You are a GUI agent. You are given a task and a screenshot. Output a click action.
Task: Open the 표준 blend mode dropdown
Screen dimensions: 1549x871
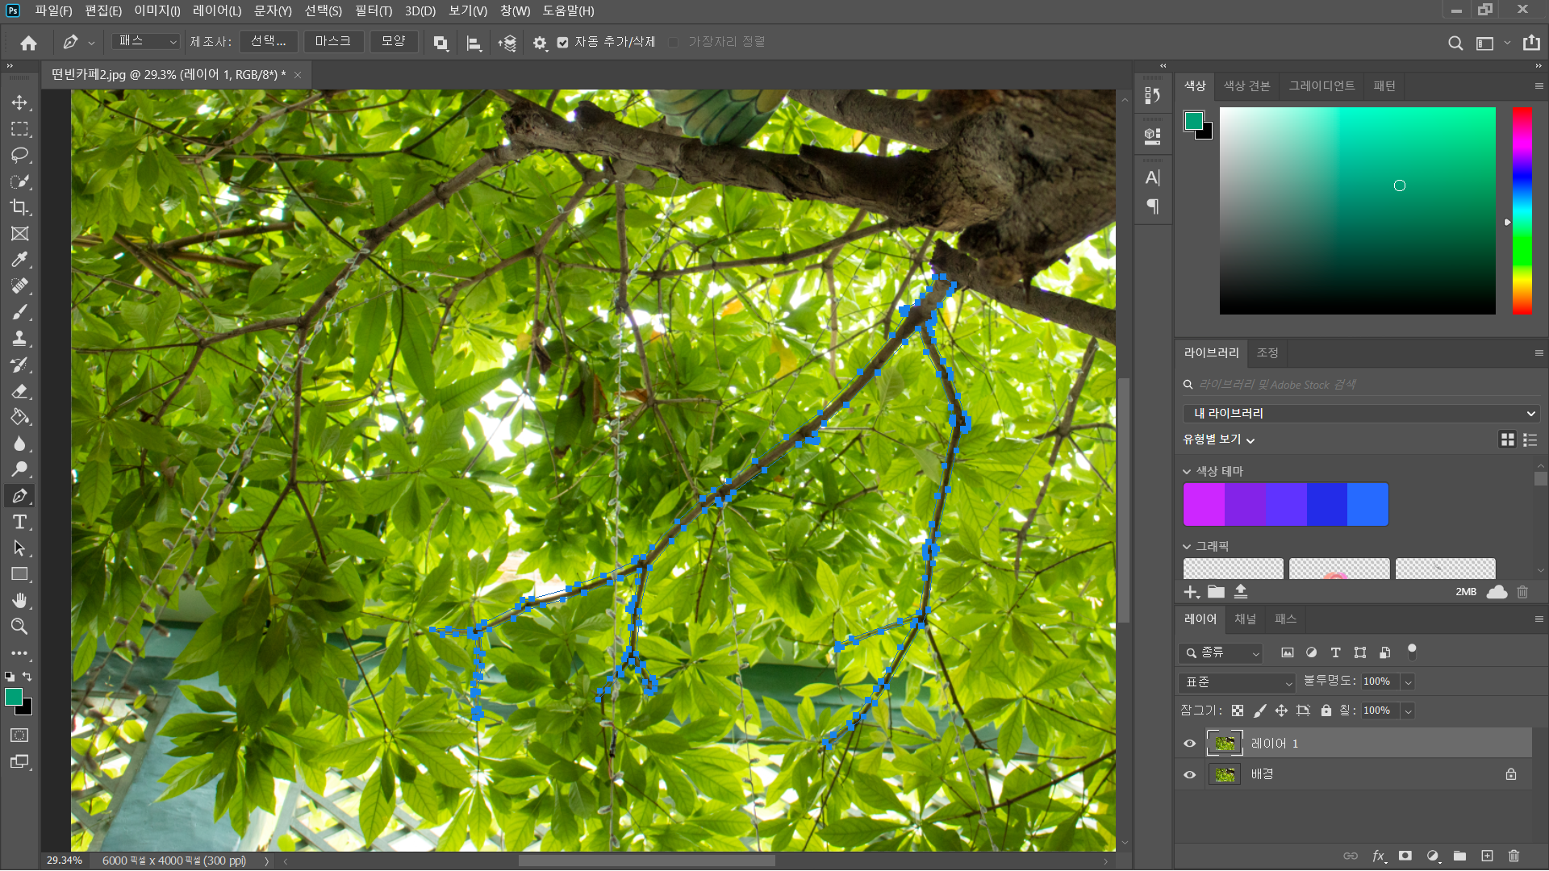[x=1237, y=682]
